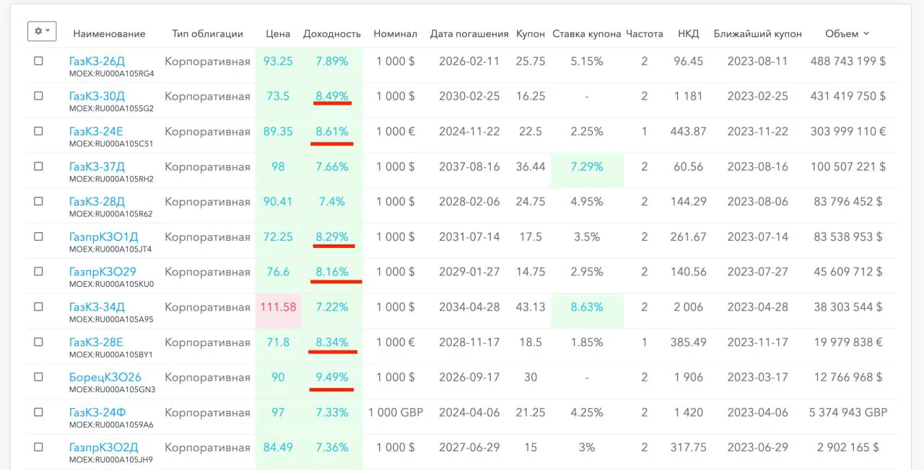This screenshot has height=470, width=924.
Task: Click the Купон column header
Action: (531, 34)
